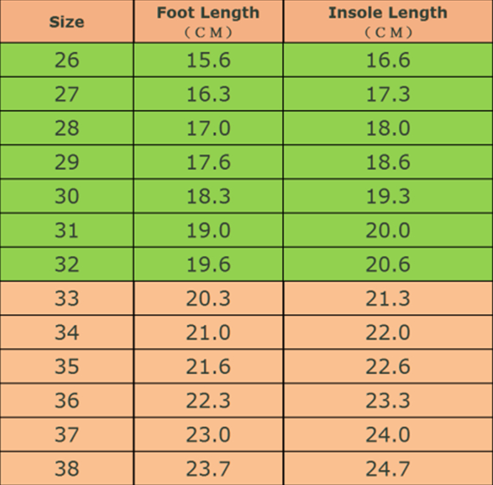Image resolution: width=493 pixels, height=485 pixels.
Task: Click foot length 19.0 cell
Action: click(209, 230)
